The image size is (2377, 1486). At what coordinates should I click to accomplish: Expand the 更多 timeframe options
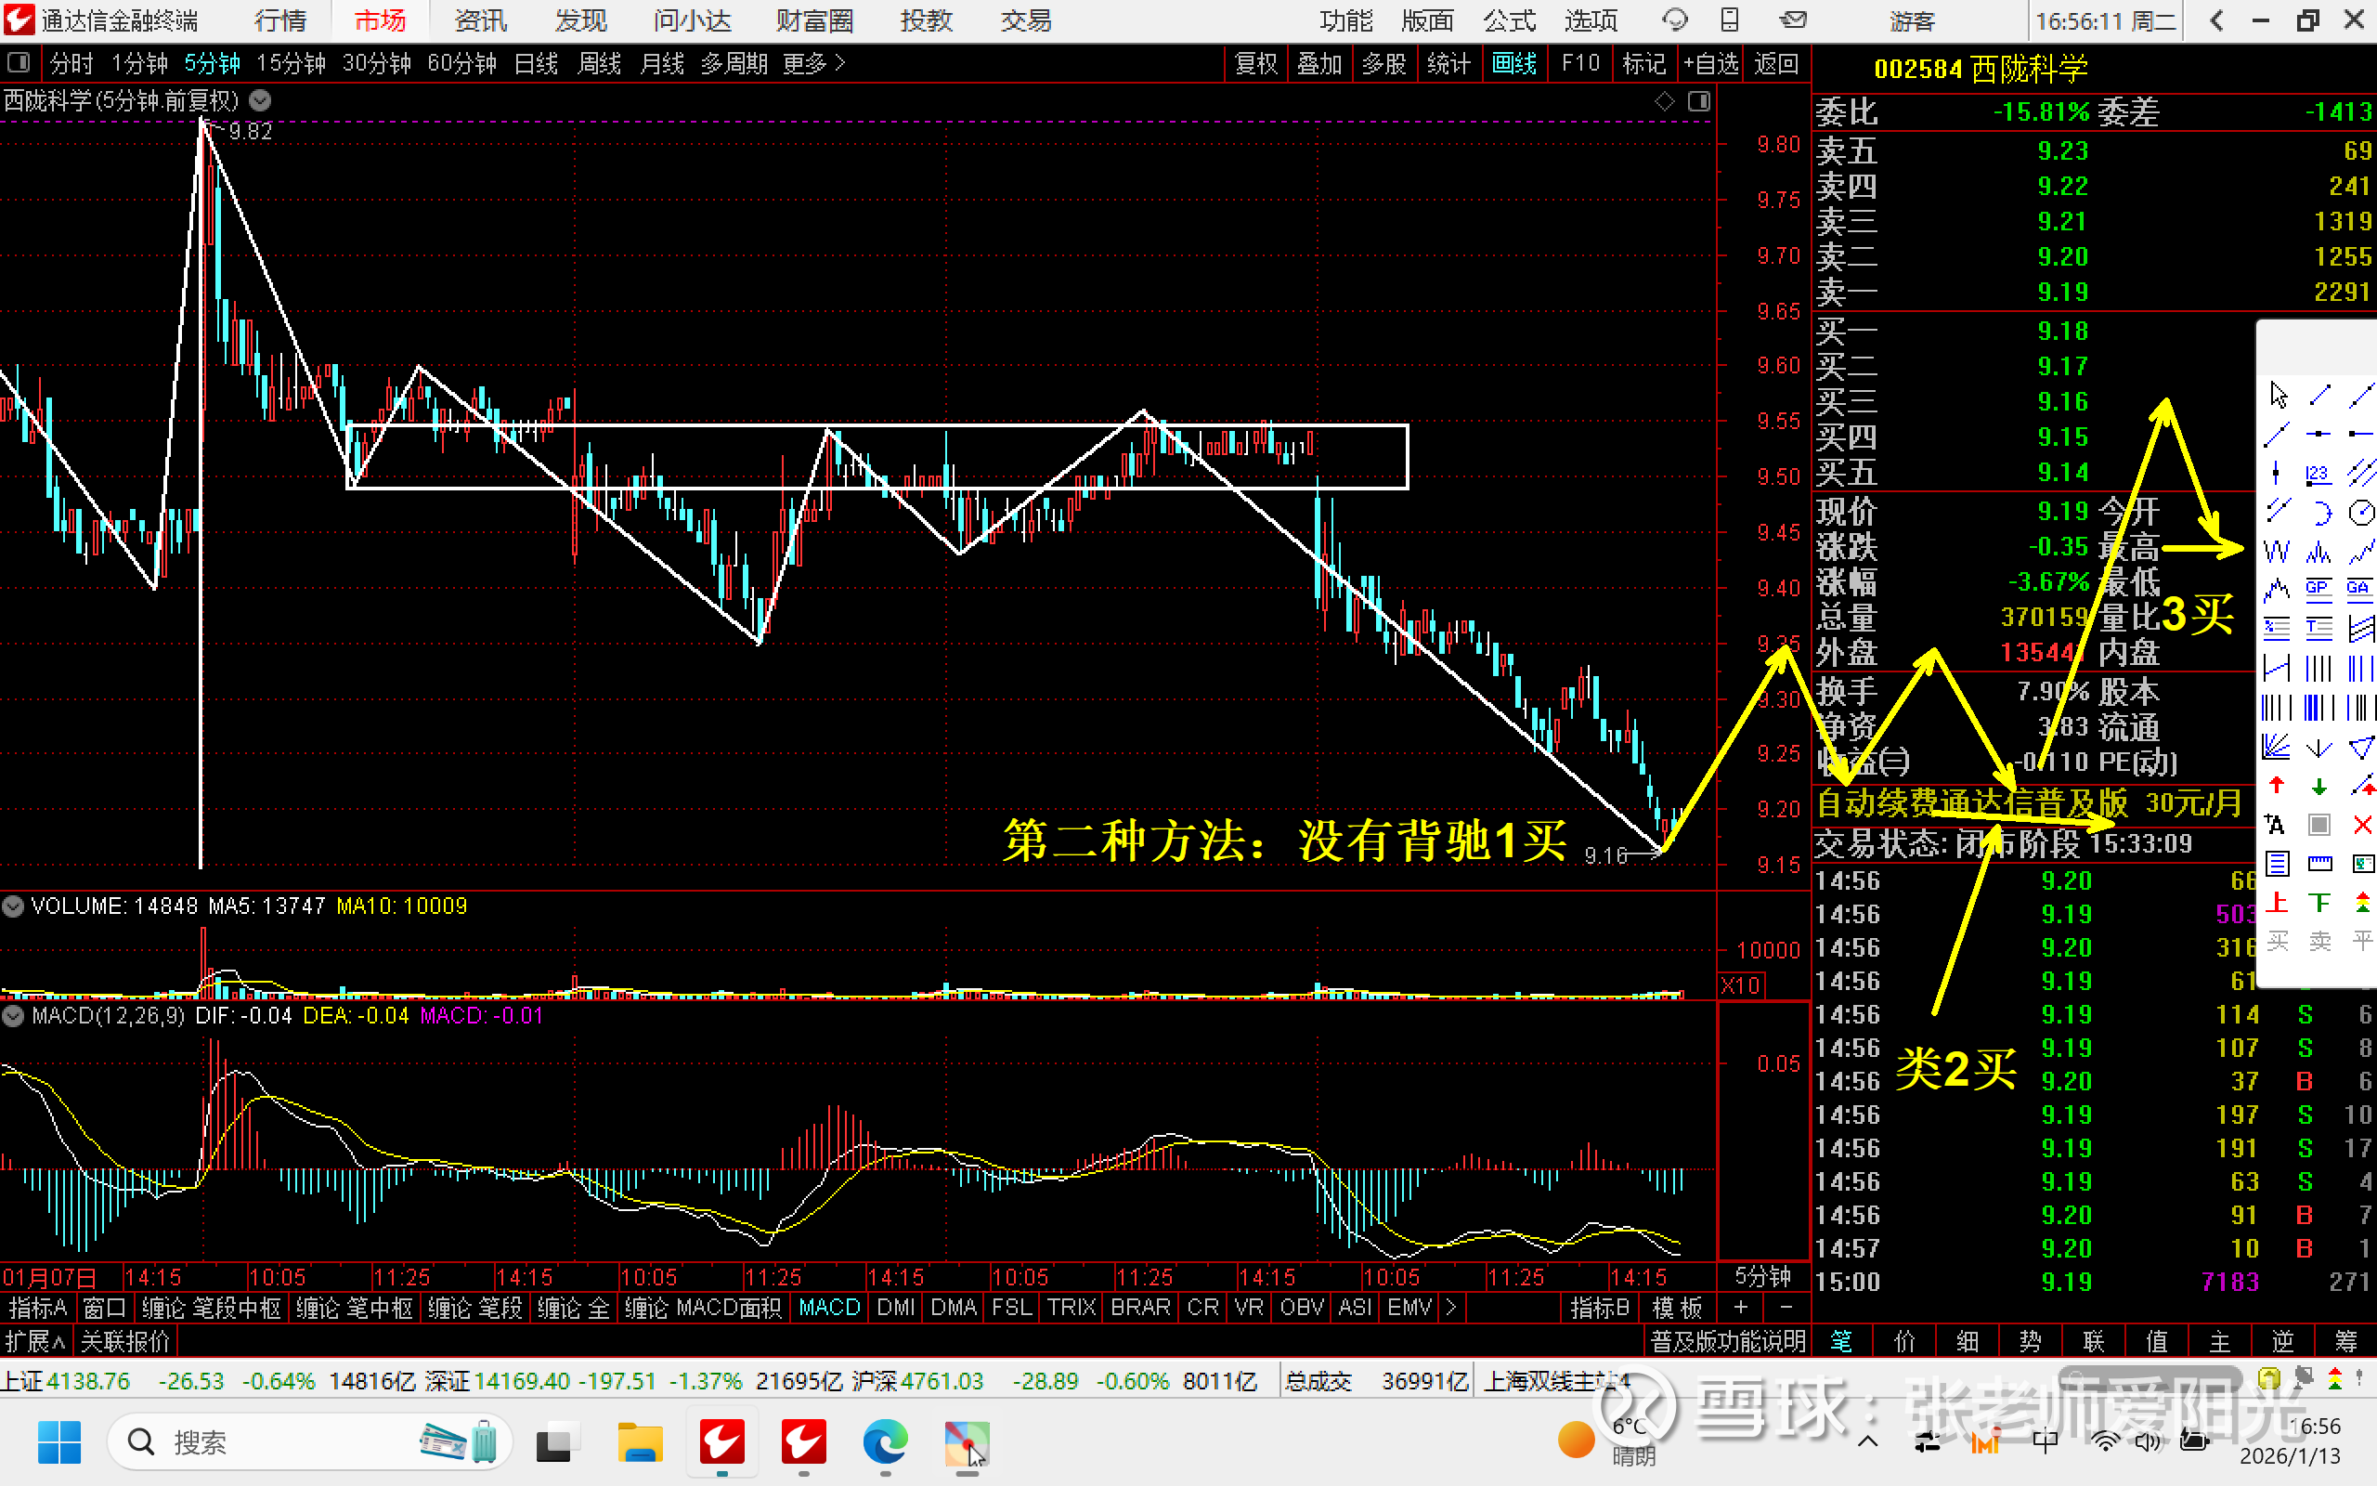pyautogui.click(x=813, y=64)
